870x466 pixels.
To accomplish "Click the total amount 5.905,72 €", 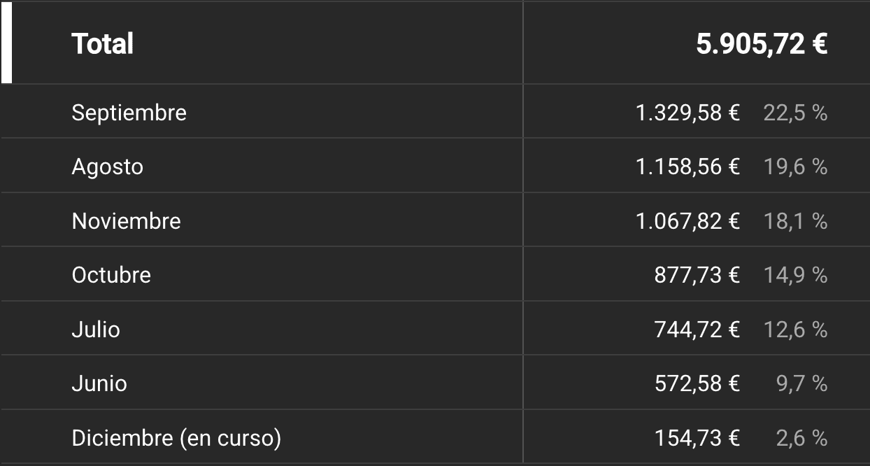I will coord(762,44).
